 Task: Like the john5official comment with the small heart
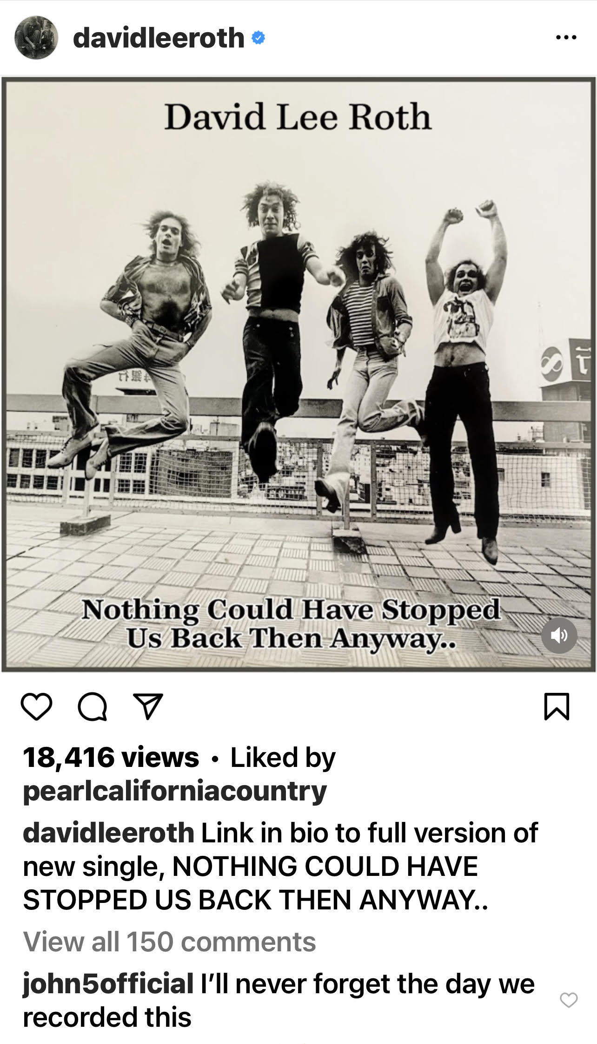tap(569, 1000)
